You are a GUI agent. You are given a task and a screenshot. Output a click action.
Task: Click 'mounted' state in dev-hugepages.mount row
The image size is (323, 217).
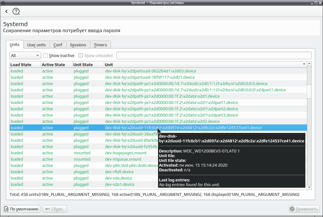[82, 153]
